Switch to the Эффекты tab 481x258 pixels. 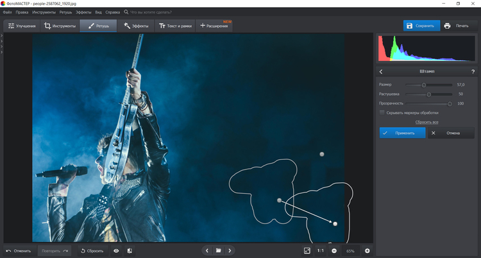pyautogui.click(x=136, y=26)
